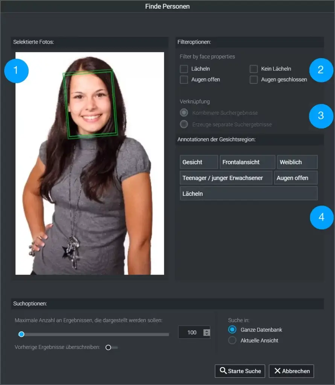Click the blue number 4 callout marker

[321, 217]
